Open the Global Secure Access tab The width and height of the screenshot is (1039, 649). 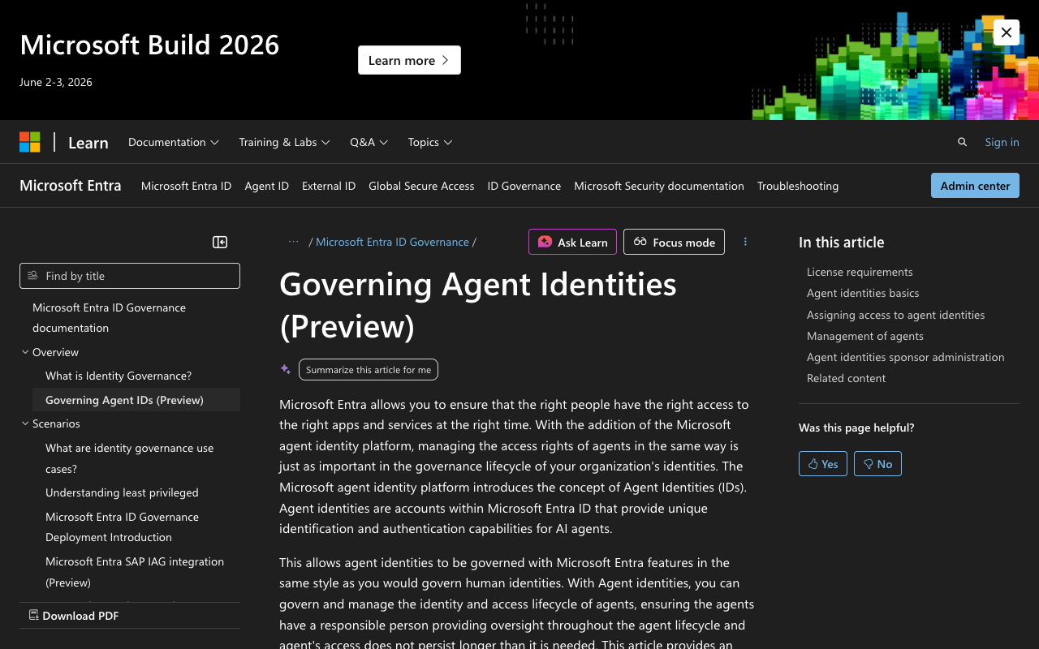(x=421, y=186)
